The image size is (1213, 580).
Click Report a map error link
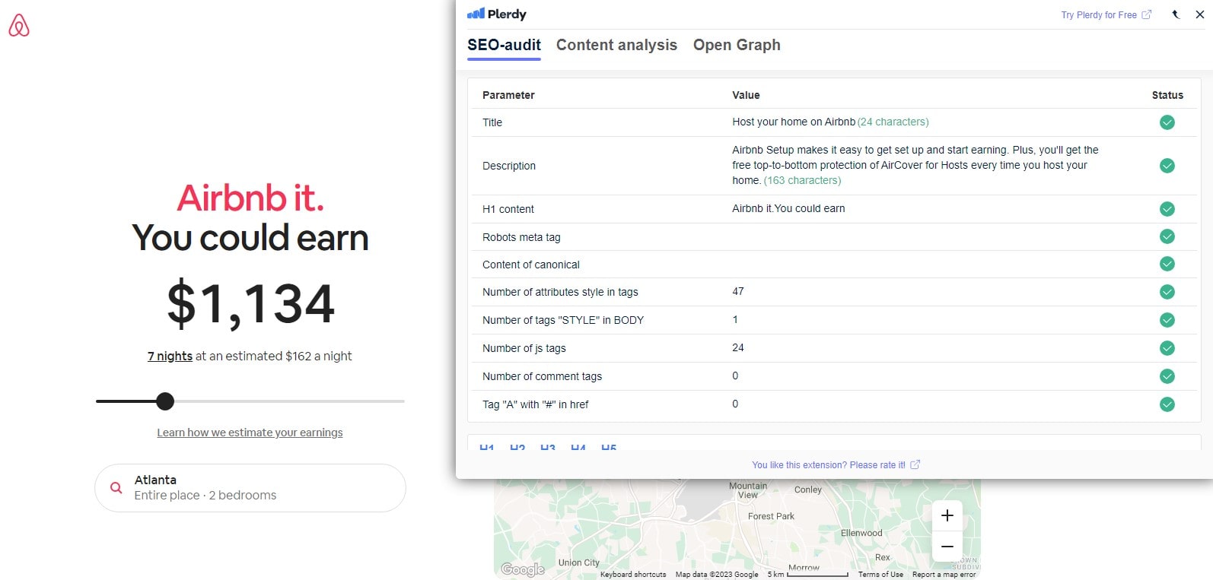pyautogui.click(x=944, y=575)
